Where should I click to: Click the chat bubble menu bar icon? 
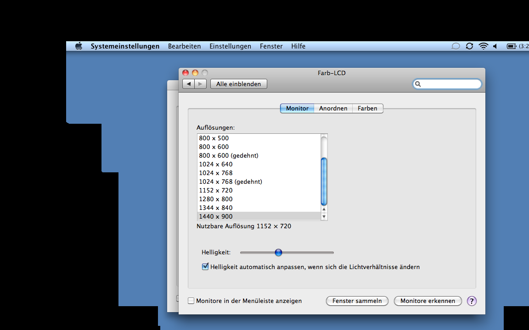tap(456, 46)
